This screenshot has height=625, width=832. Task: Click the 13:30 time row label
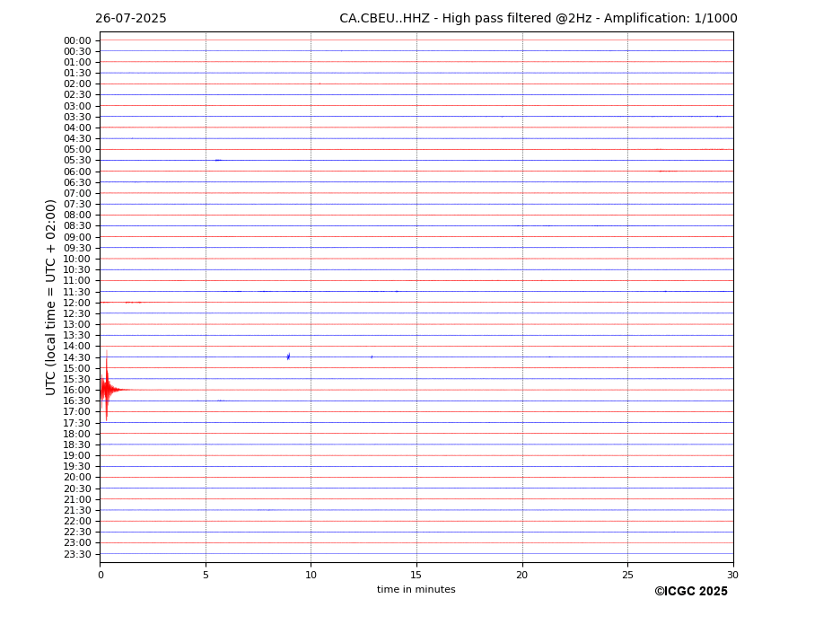point(77,336)
